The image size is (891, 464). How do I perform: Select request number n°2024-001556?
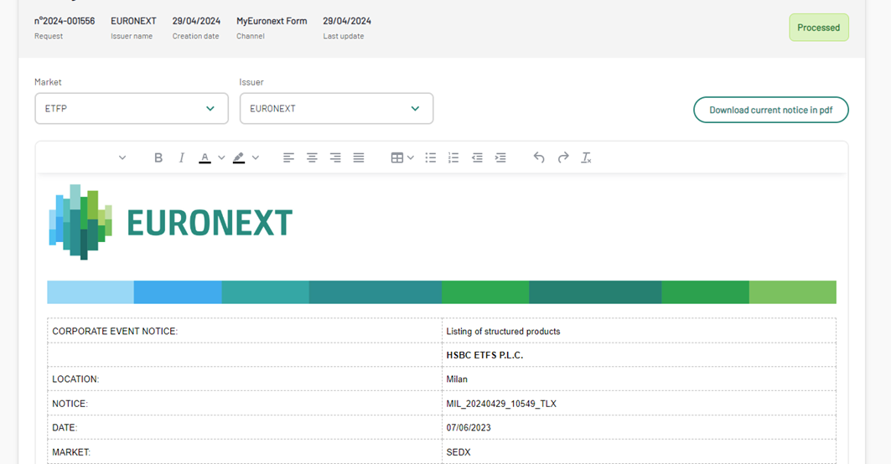click(65, 21)
